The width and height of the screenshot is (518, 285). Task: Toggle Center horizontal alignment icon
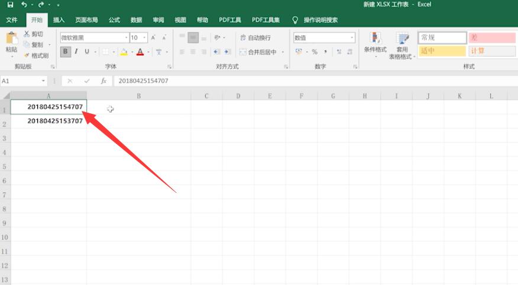193,52
